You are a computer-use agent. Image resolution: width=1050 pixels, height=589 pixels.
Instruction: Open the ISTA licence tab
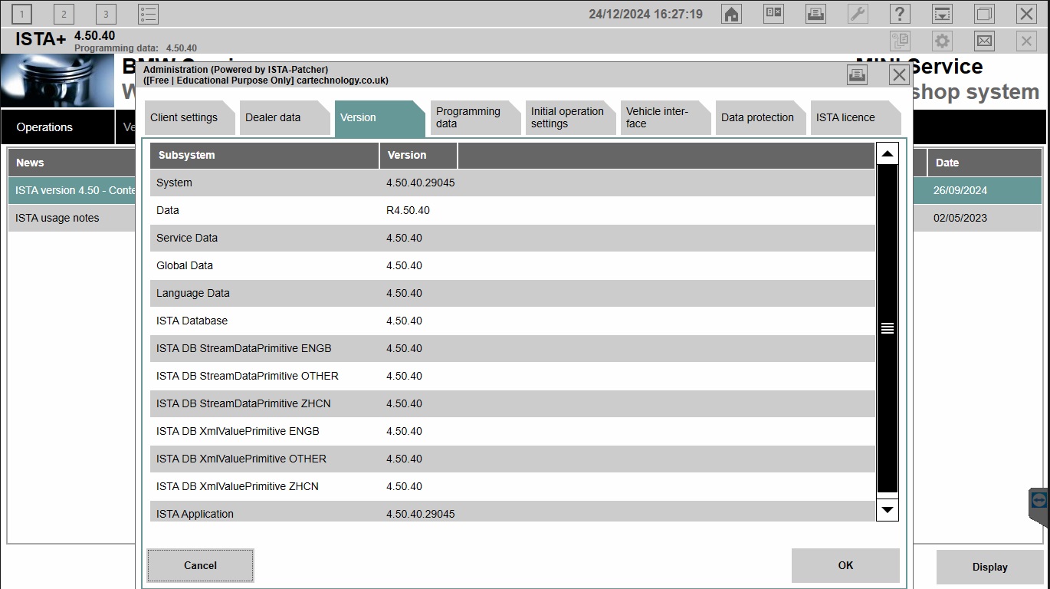846,117
